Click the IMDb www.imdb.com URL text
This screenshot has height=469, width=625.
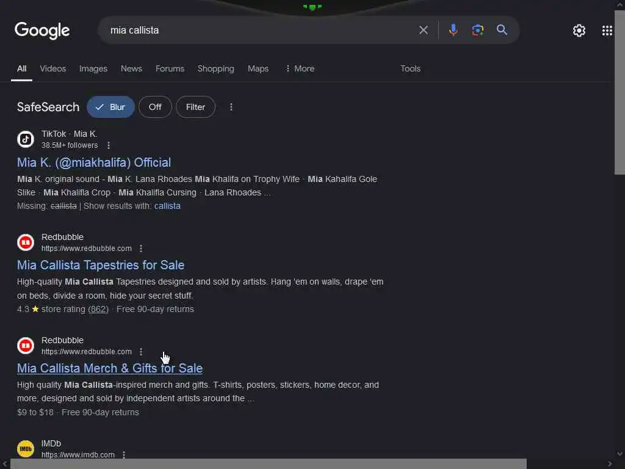coord(78,454)
